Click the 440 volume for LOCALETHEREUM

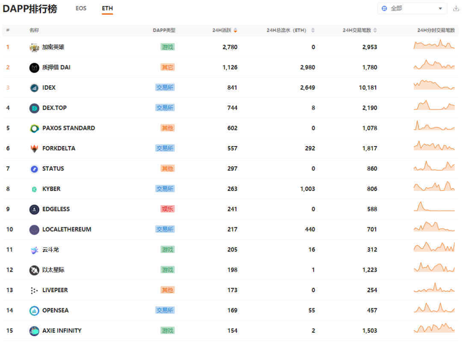click(310, 229)
